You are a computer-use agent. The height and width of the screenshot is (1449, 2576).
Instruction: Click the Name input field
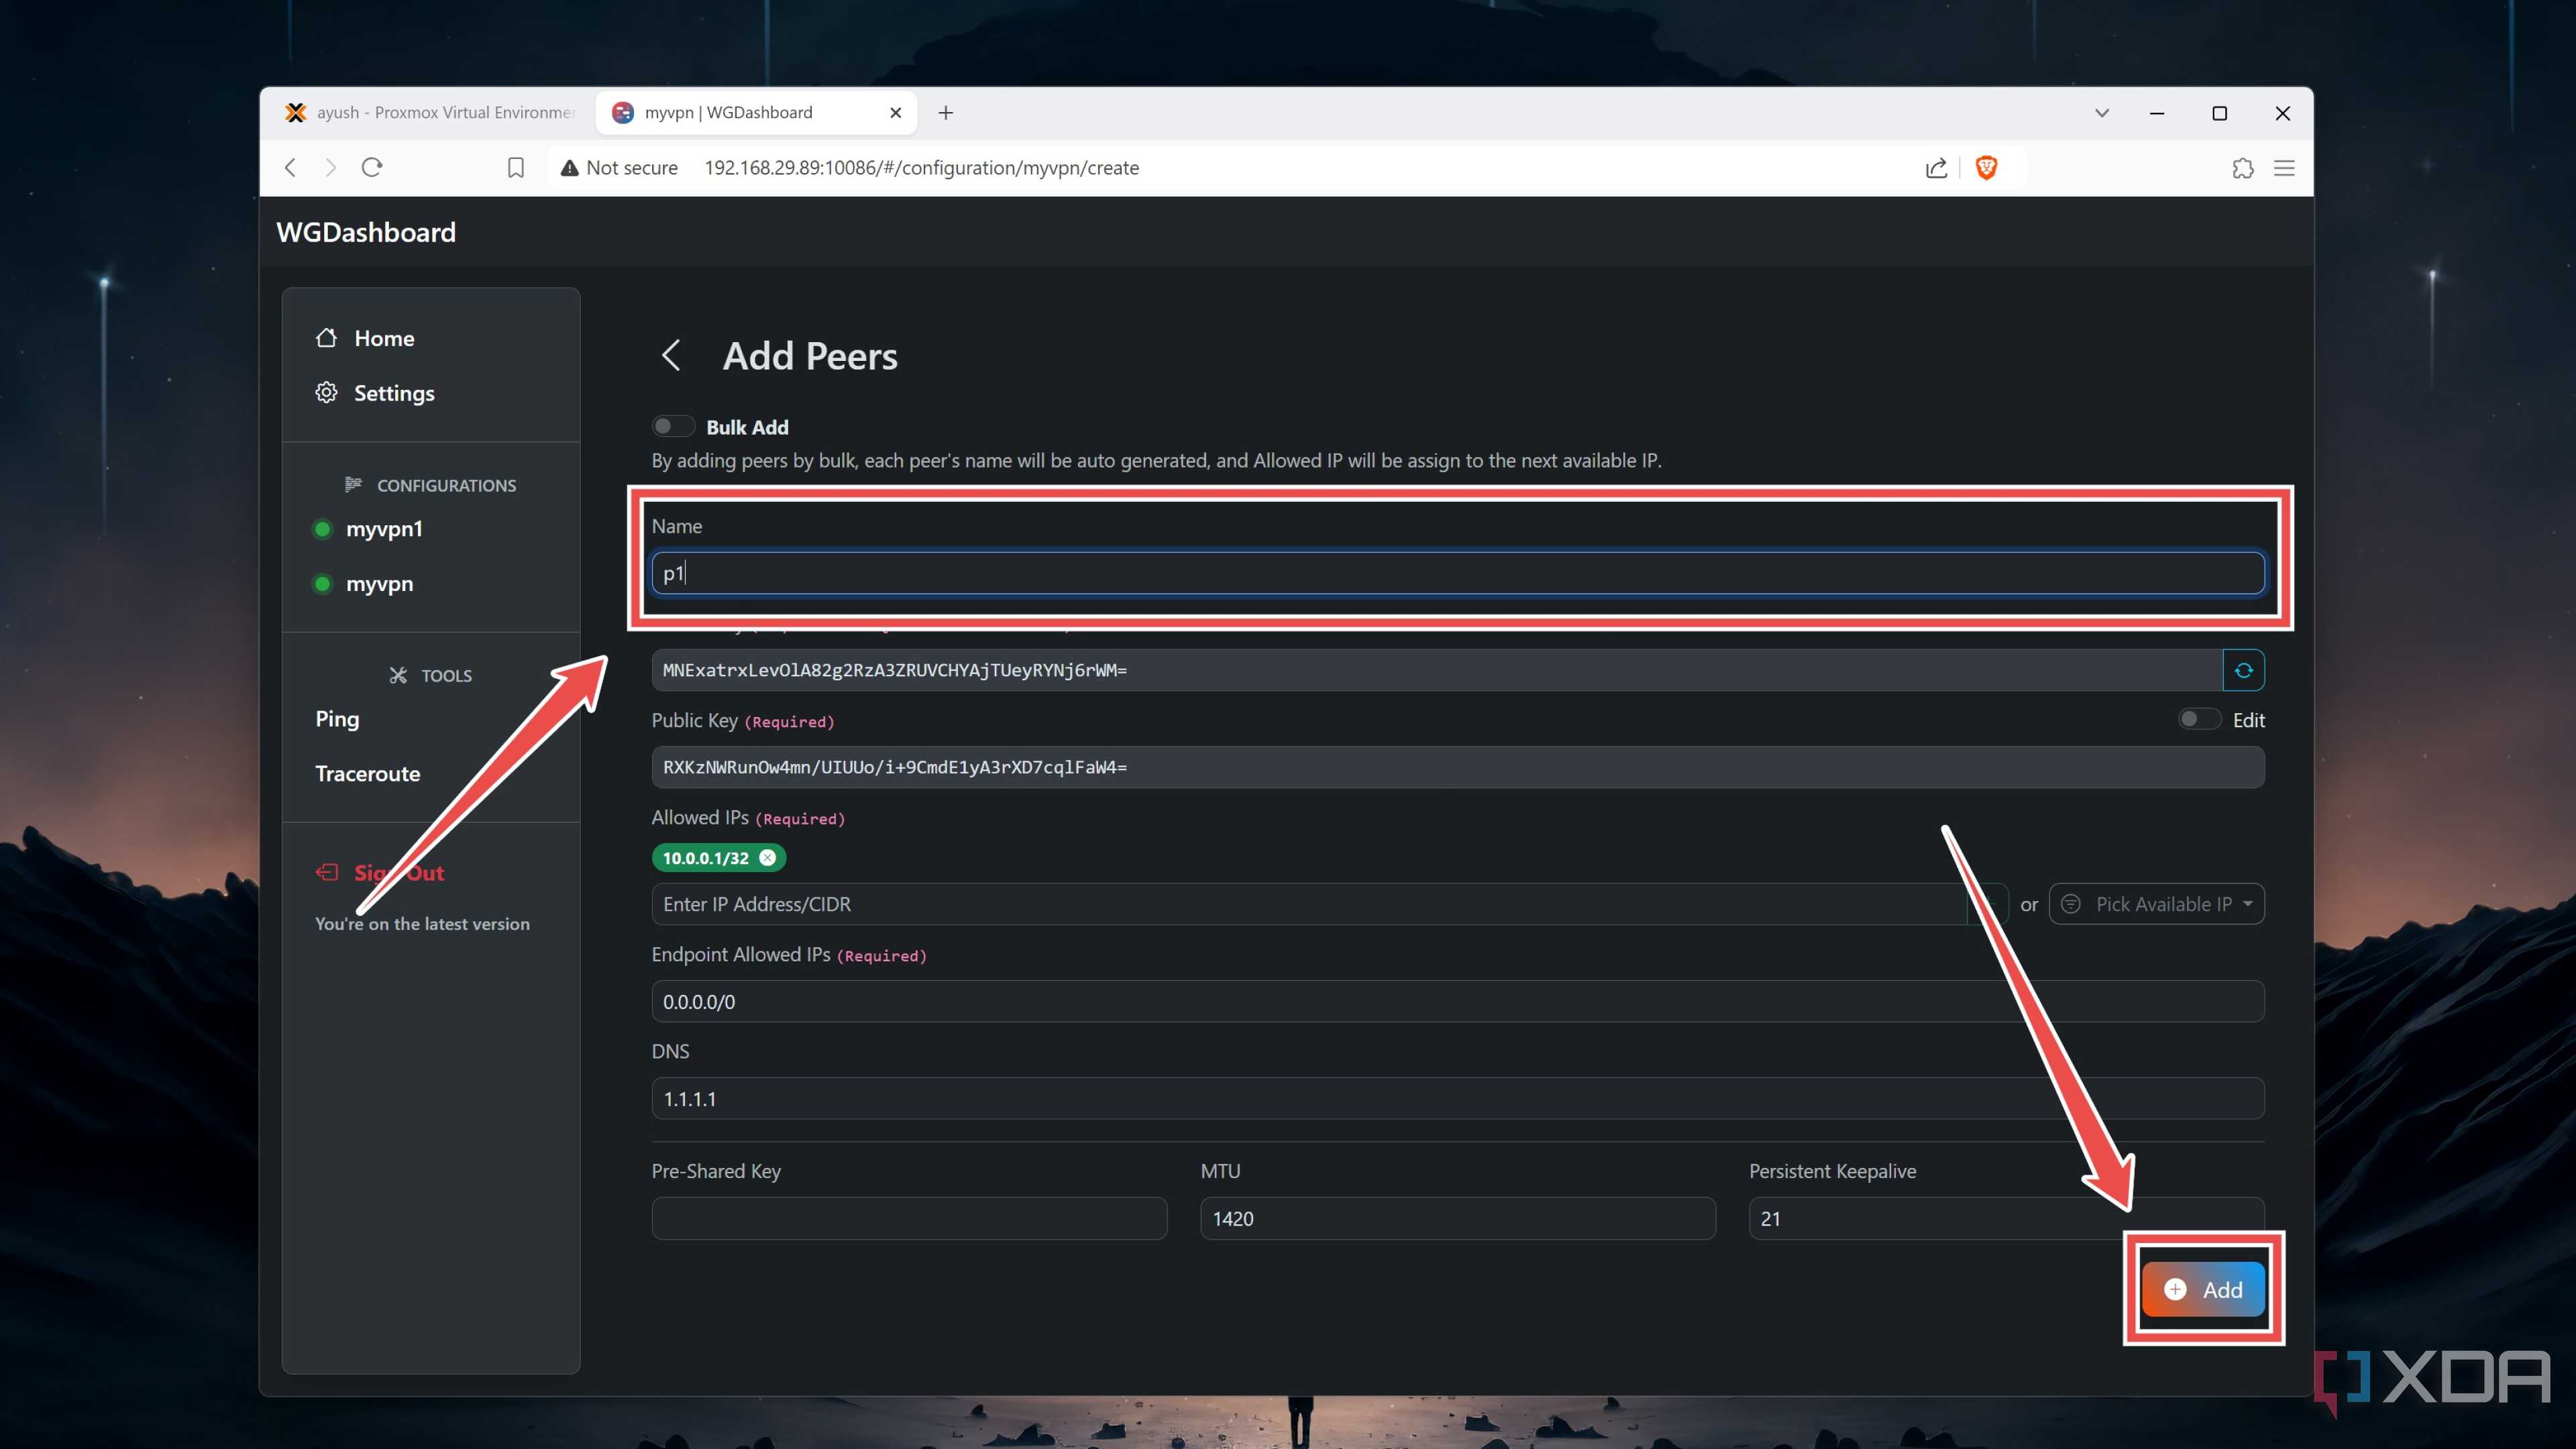click(x=1457, y=573)
